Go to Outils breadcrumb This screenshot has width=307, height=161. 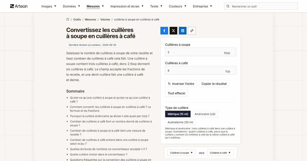(x=77, y=19)
